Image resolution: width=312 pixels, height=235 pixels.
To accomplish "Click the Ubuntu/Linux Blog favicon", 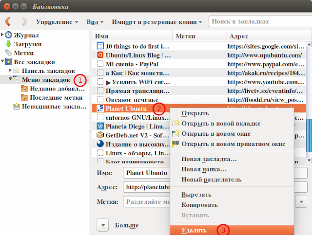I will click(100, 55).
